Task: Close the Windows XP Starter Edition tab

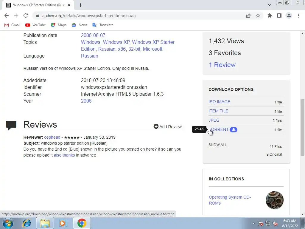Action: (69, 5)
